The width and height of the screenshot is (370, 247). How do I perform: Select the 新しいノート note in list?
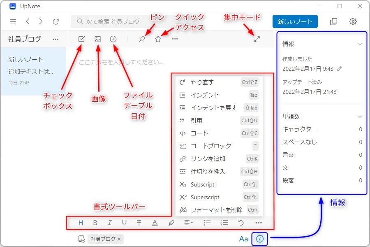tap(33, 71)
